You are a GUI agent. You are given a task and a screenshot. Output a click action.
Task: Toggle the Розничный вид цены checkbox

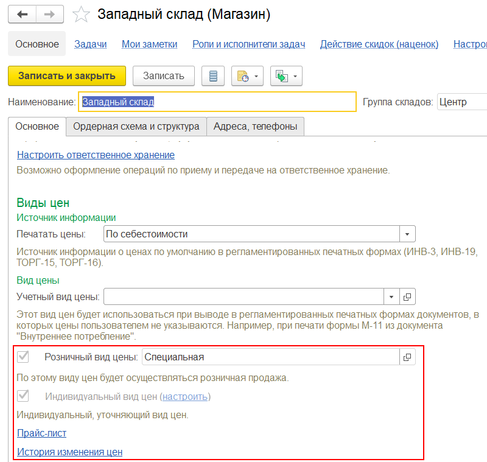pos(24,357)
